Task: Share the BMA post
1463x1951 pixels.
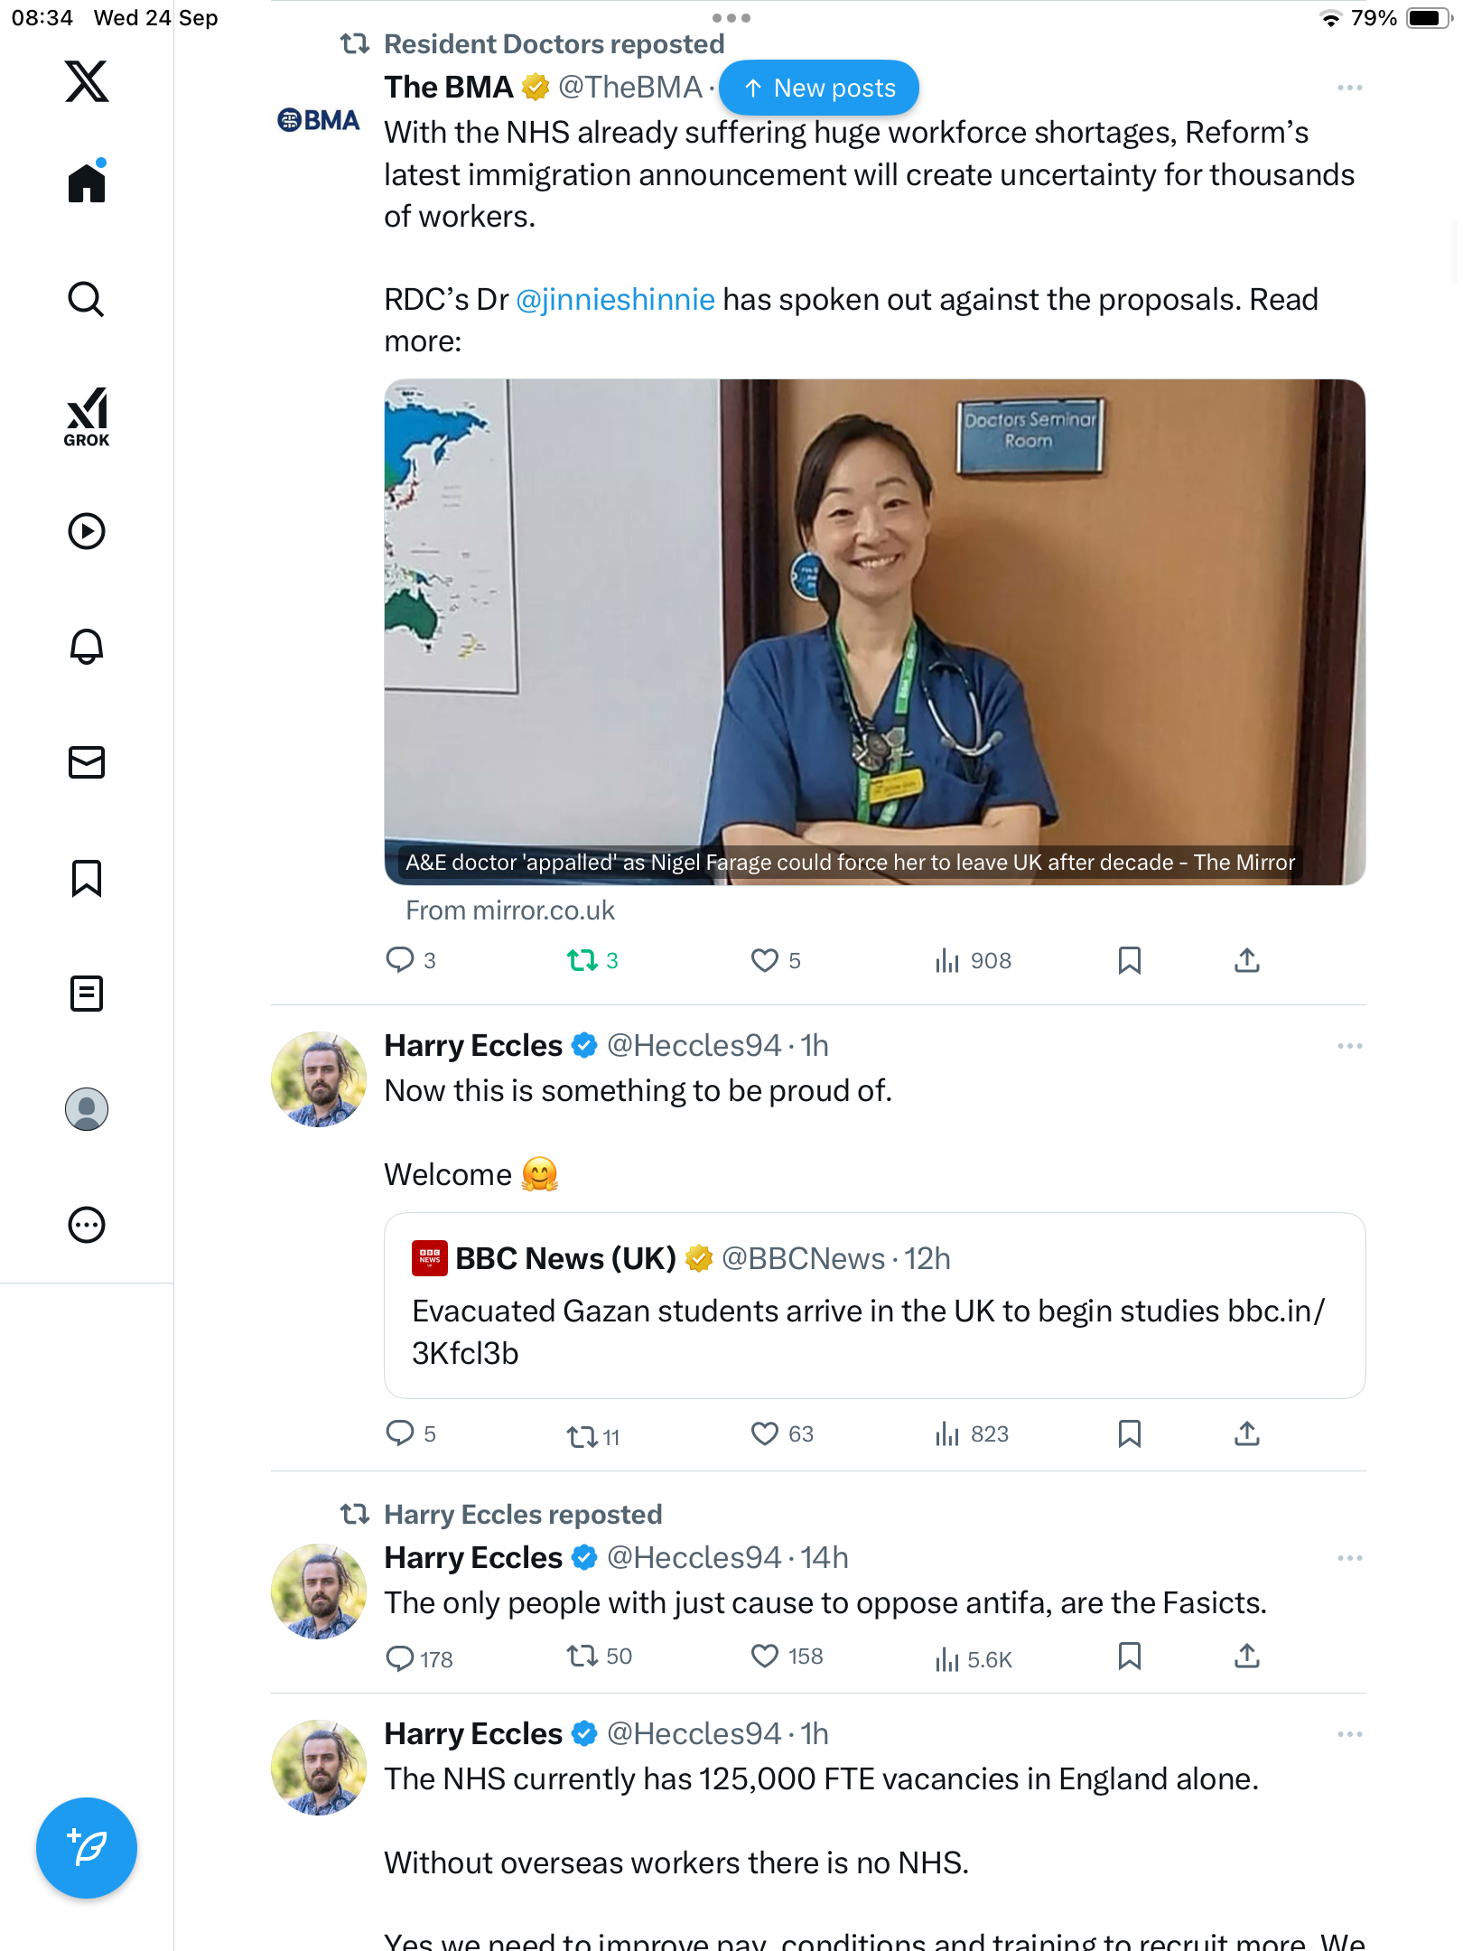Action: (1246, 960)
